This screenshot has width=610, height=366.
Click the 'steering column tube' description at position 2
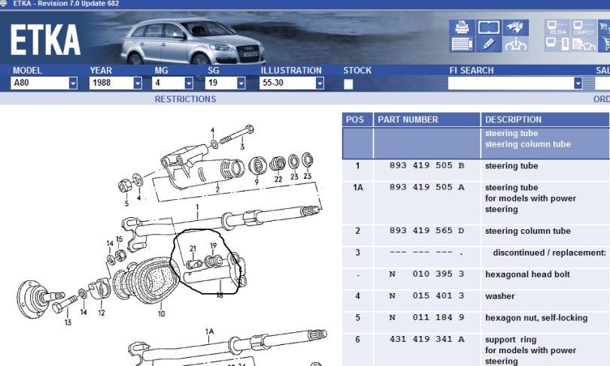click(527, 231)
